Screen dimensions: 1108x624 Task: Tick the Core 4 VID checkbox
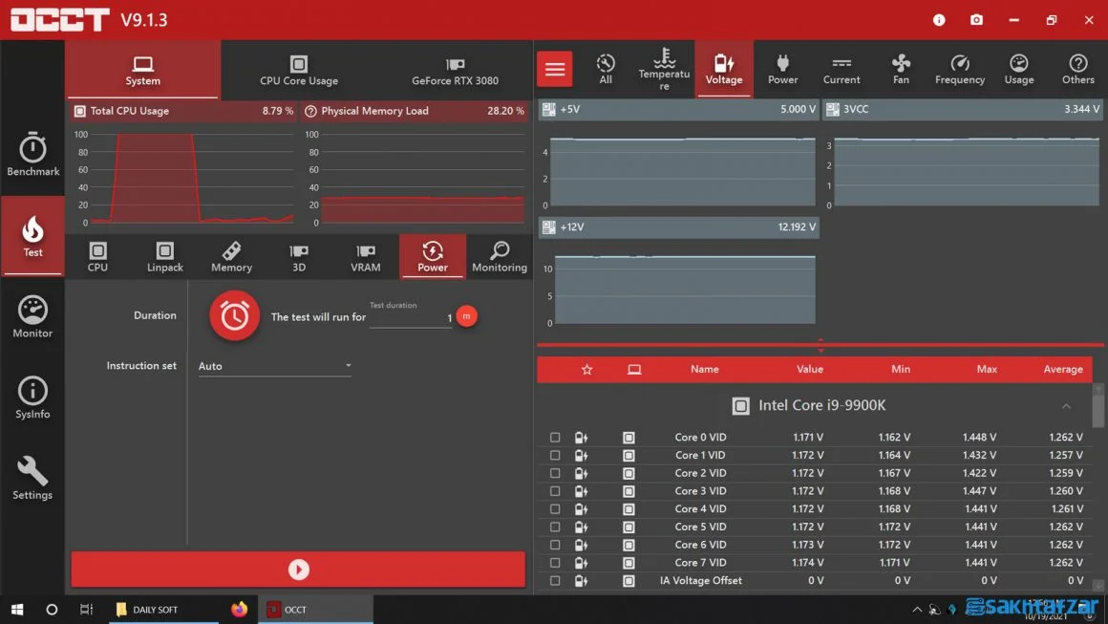click(x=555, y=508)
